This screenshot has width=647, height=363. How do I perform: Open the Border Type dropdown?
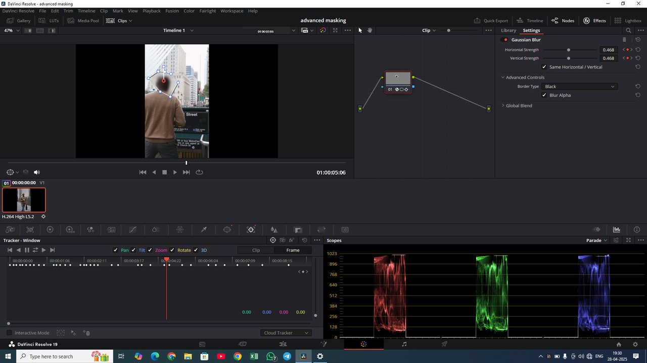(x=579, y=86)
